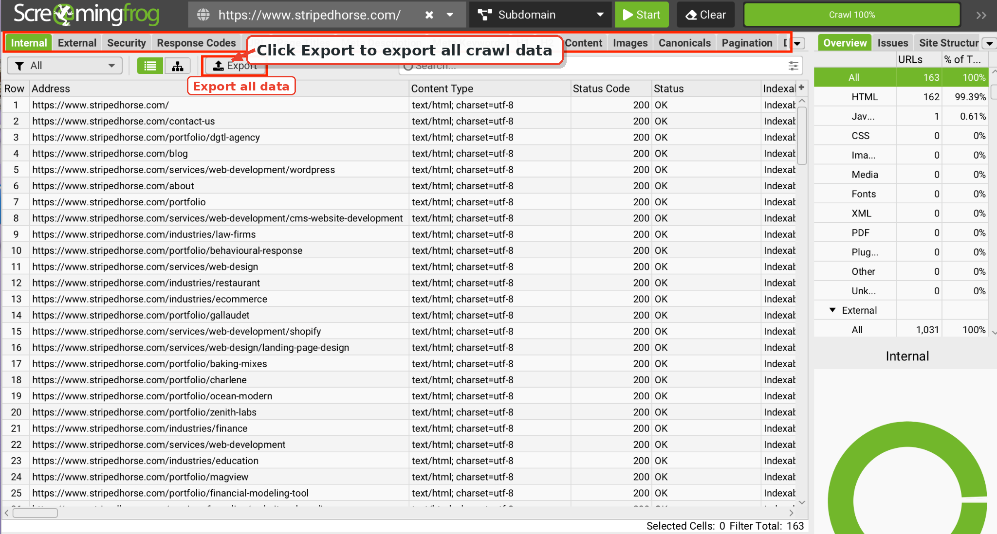Select the industries/ecommerce URL row
The height and width of the screenshot is (534, 997).
399,299
